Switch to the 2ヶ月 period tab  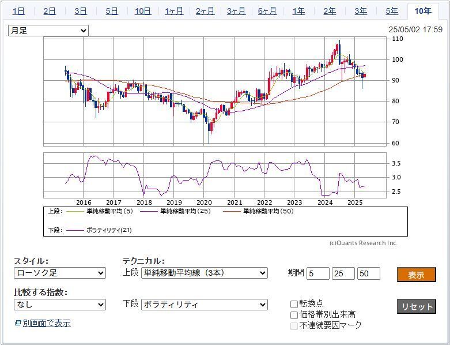205,11
